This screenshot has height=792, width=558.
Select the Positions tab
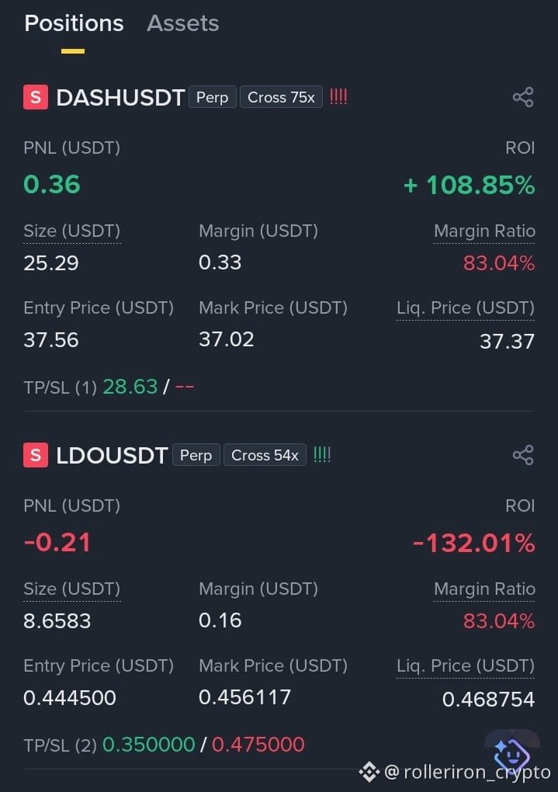[74, 23]
